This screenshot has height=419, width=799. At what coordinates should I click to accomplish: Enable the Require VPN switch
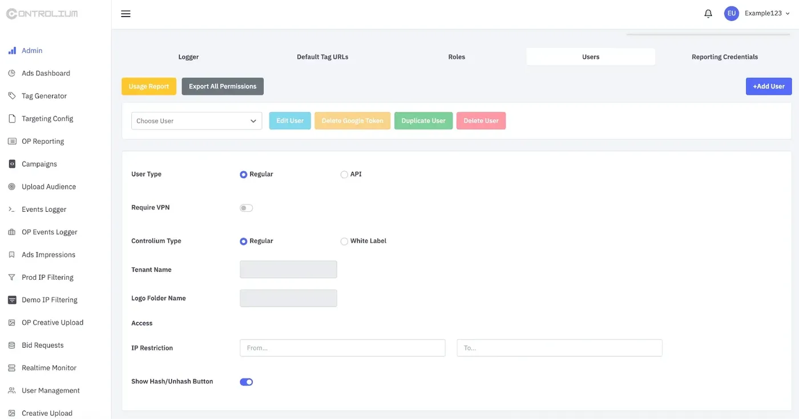pos(246,208)
